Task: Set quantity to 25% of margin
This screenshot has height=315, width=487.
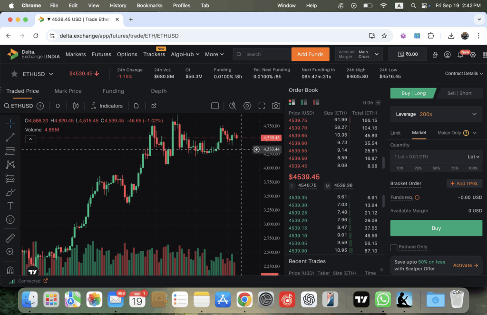Action: 418,168
